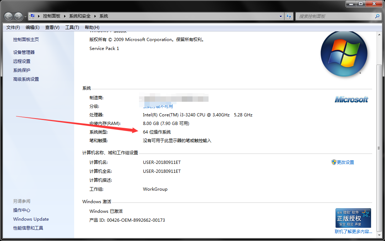Open the 工具(T) menu
The width and height of the screenshot is (385, 241).
(x=72, y=27)
